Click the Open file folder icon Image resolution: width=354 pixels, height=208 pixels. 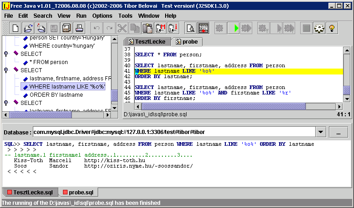point(28,28)
